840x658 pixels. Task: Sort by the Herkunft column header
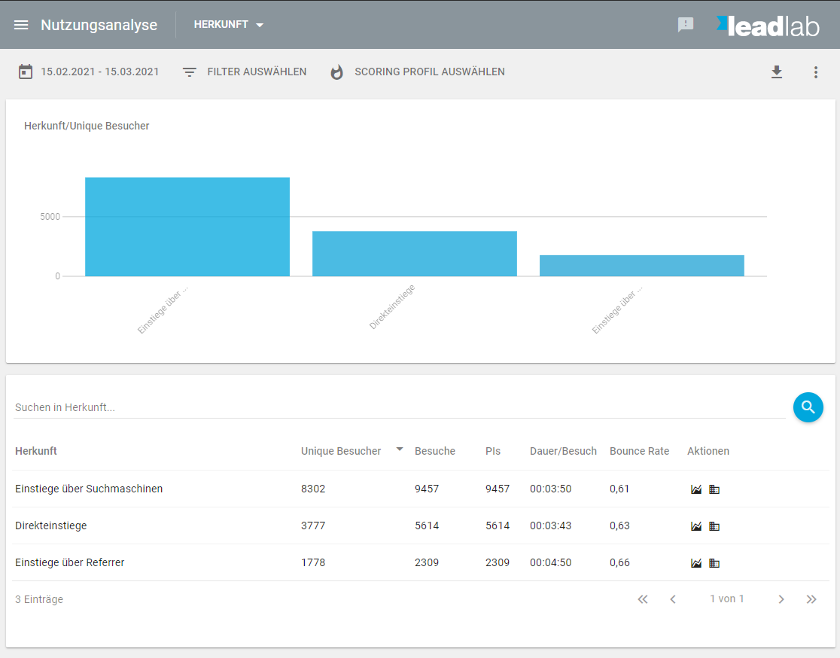pos(36,451)
